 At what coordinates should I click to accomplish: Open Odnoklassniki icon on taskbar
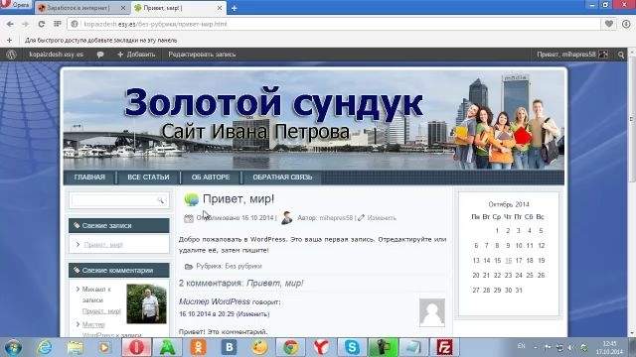coord(199,348)
